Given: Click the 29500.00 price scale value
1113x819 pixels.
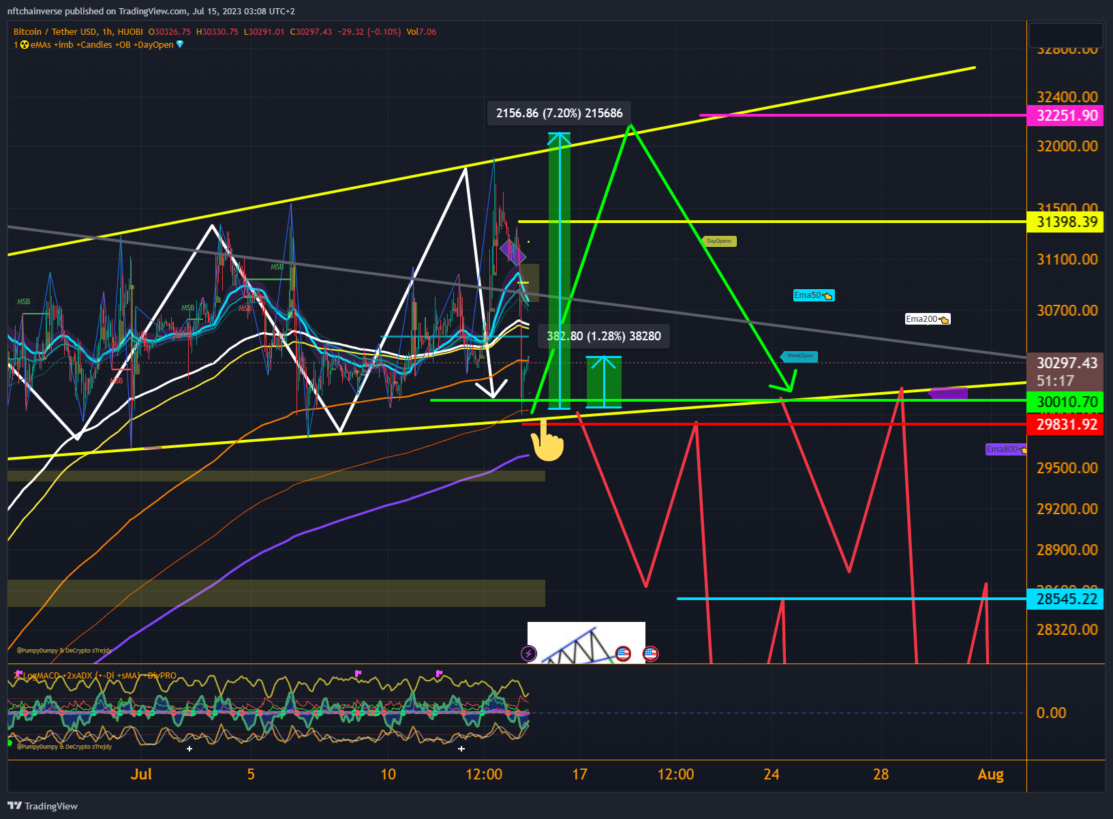Looking at the screenshot, I should 1067,468.
